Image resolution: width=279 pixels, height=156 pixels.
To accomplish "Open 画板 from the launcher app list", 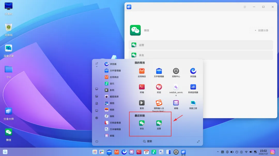I will point(110,116).
